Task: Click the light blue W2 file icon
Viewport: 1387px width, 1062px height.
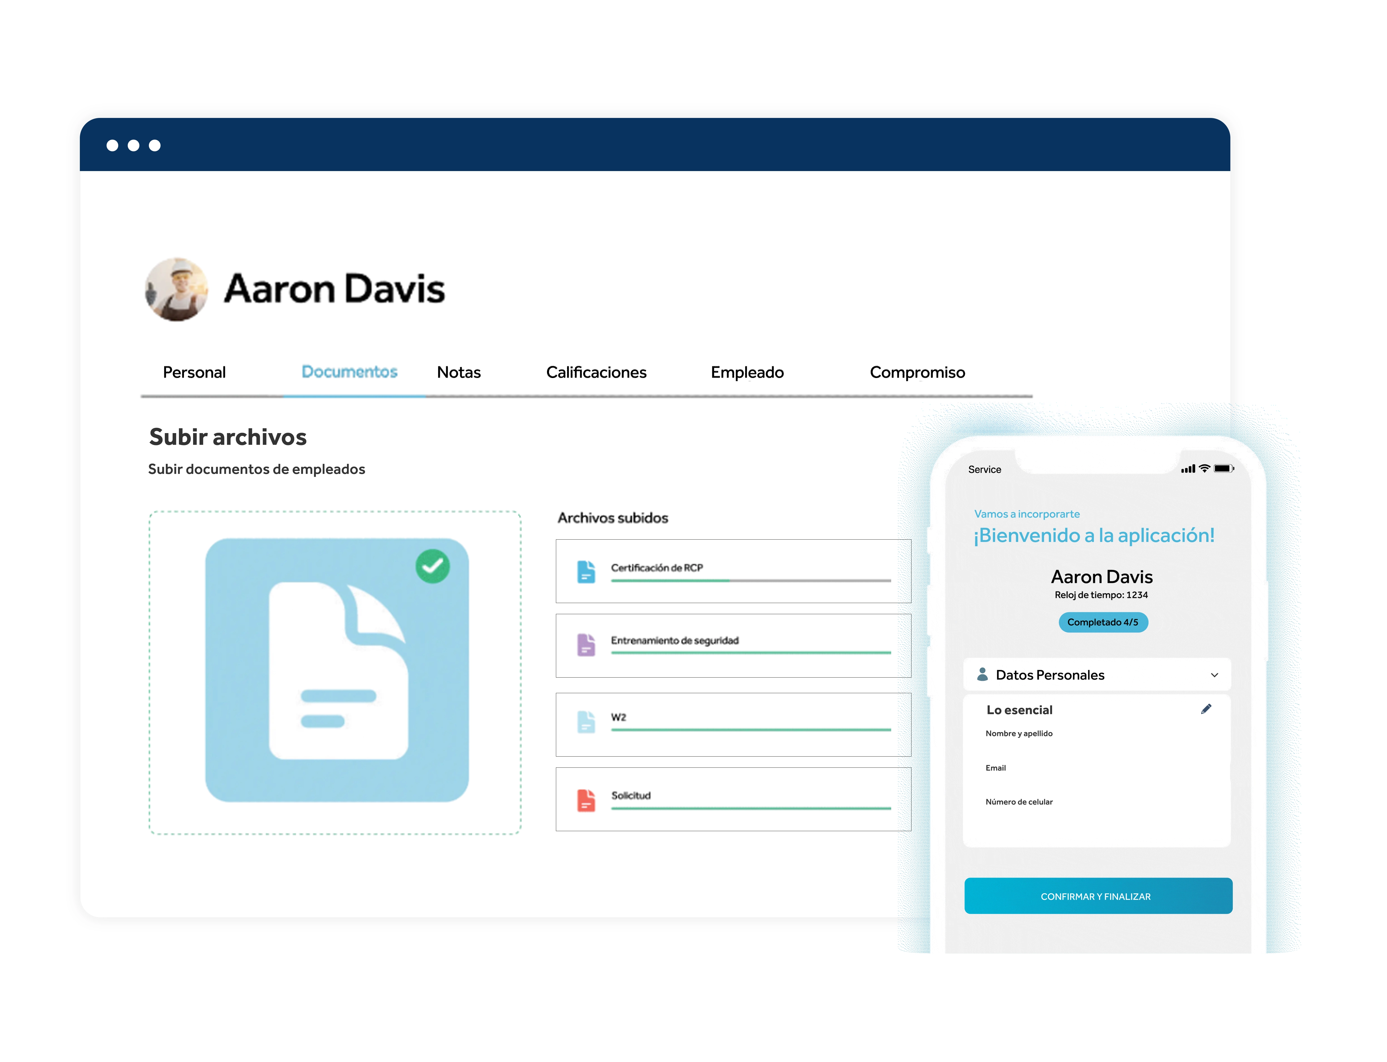Action: click(x=586, y=722)
